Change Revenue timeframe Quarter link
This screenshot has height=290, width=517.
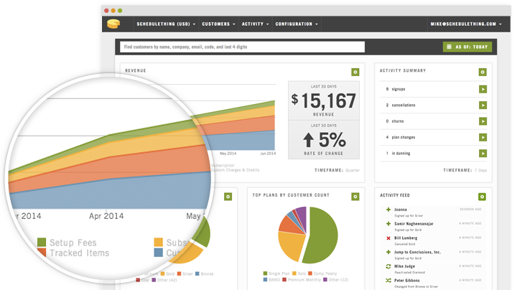353,170
